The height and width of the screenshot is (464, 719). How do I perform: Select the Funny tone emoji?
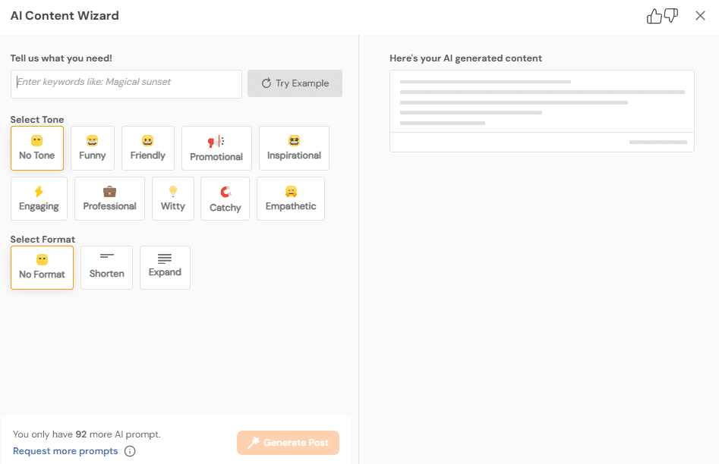point(92,148)
